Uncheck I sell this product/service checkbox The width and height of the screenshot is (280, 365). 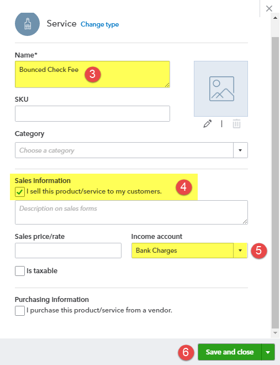pyautogui.click(x=20, y=192)
